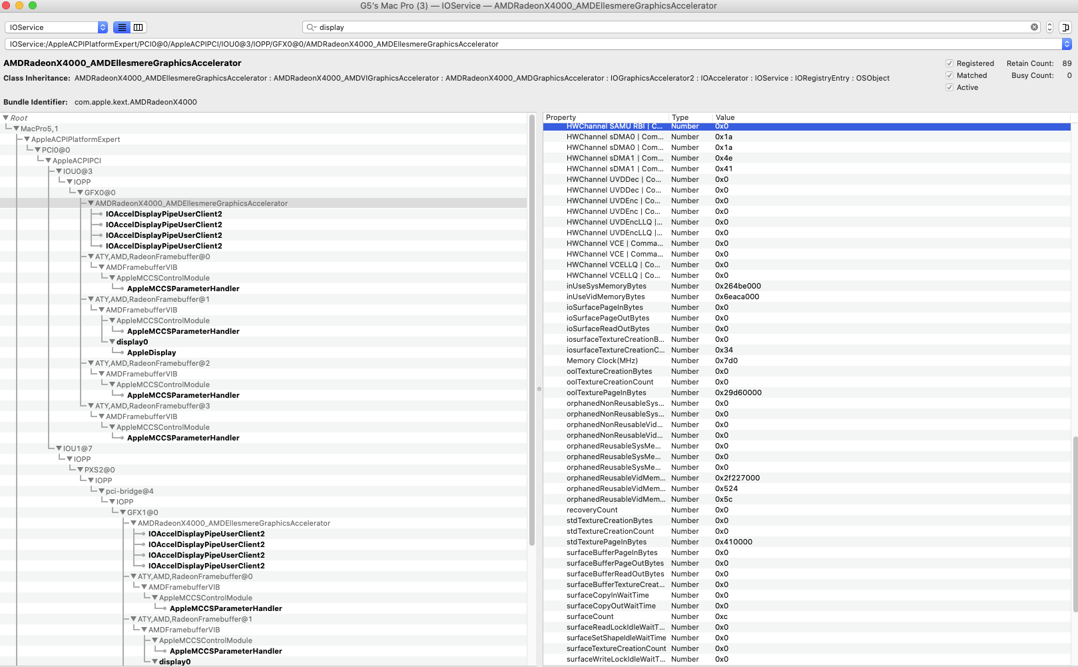Image resolution: width=1078 pixels, height=667 pixels.
Task: Collapse AppleACPIPlatformExpert node
Action: click(x=27, y=139)
